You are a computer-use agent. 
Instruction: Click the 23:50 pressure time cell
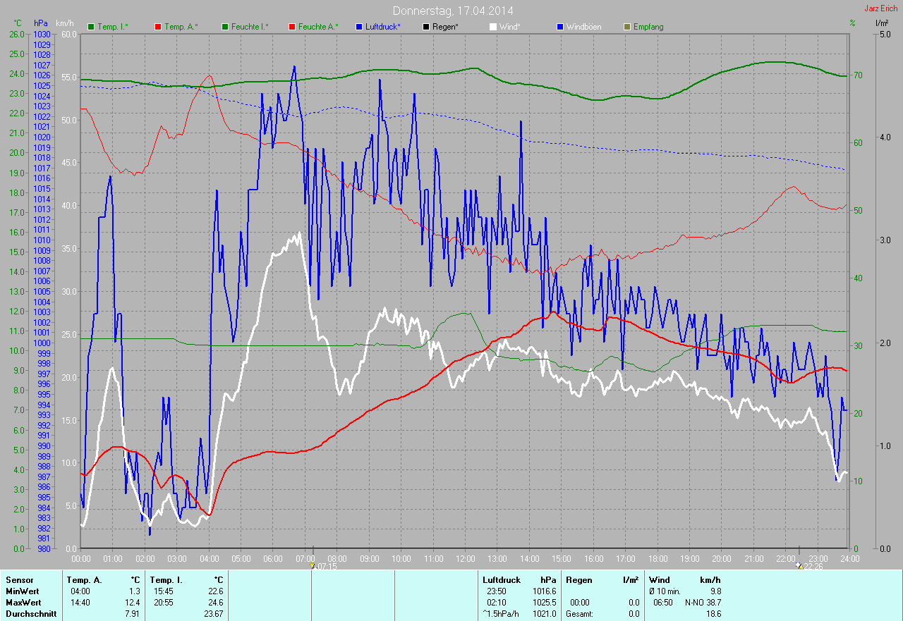pyautogui.click(x=497, y=591)
